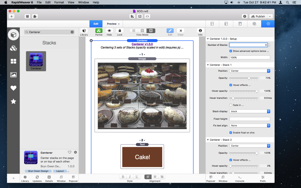Apply Italic style button

pos(130,177)
